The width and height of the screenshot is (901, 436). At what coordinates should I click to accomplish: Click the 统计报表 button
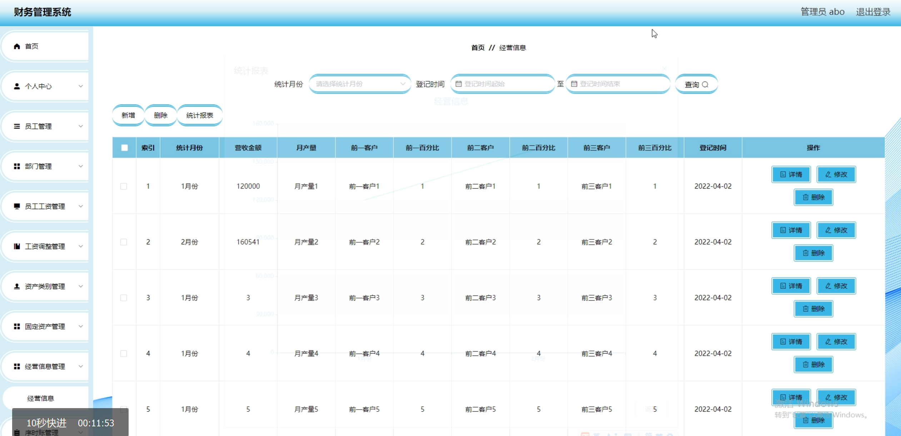pyautogui.click(x=200, y=115)
